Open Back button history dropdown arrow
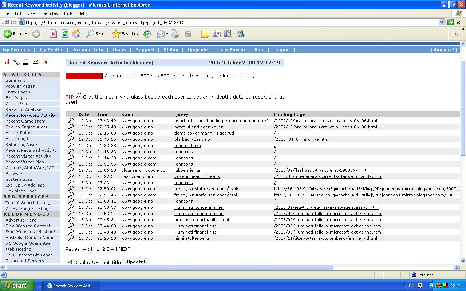 tap(26, 34)
